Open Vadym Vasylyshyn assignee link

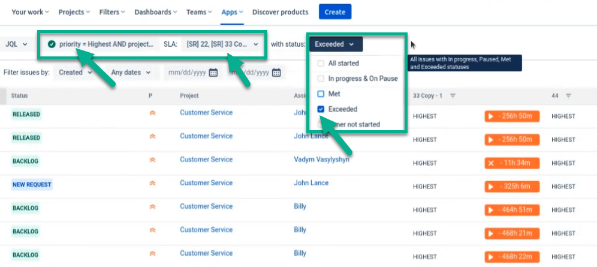321,160
